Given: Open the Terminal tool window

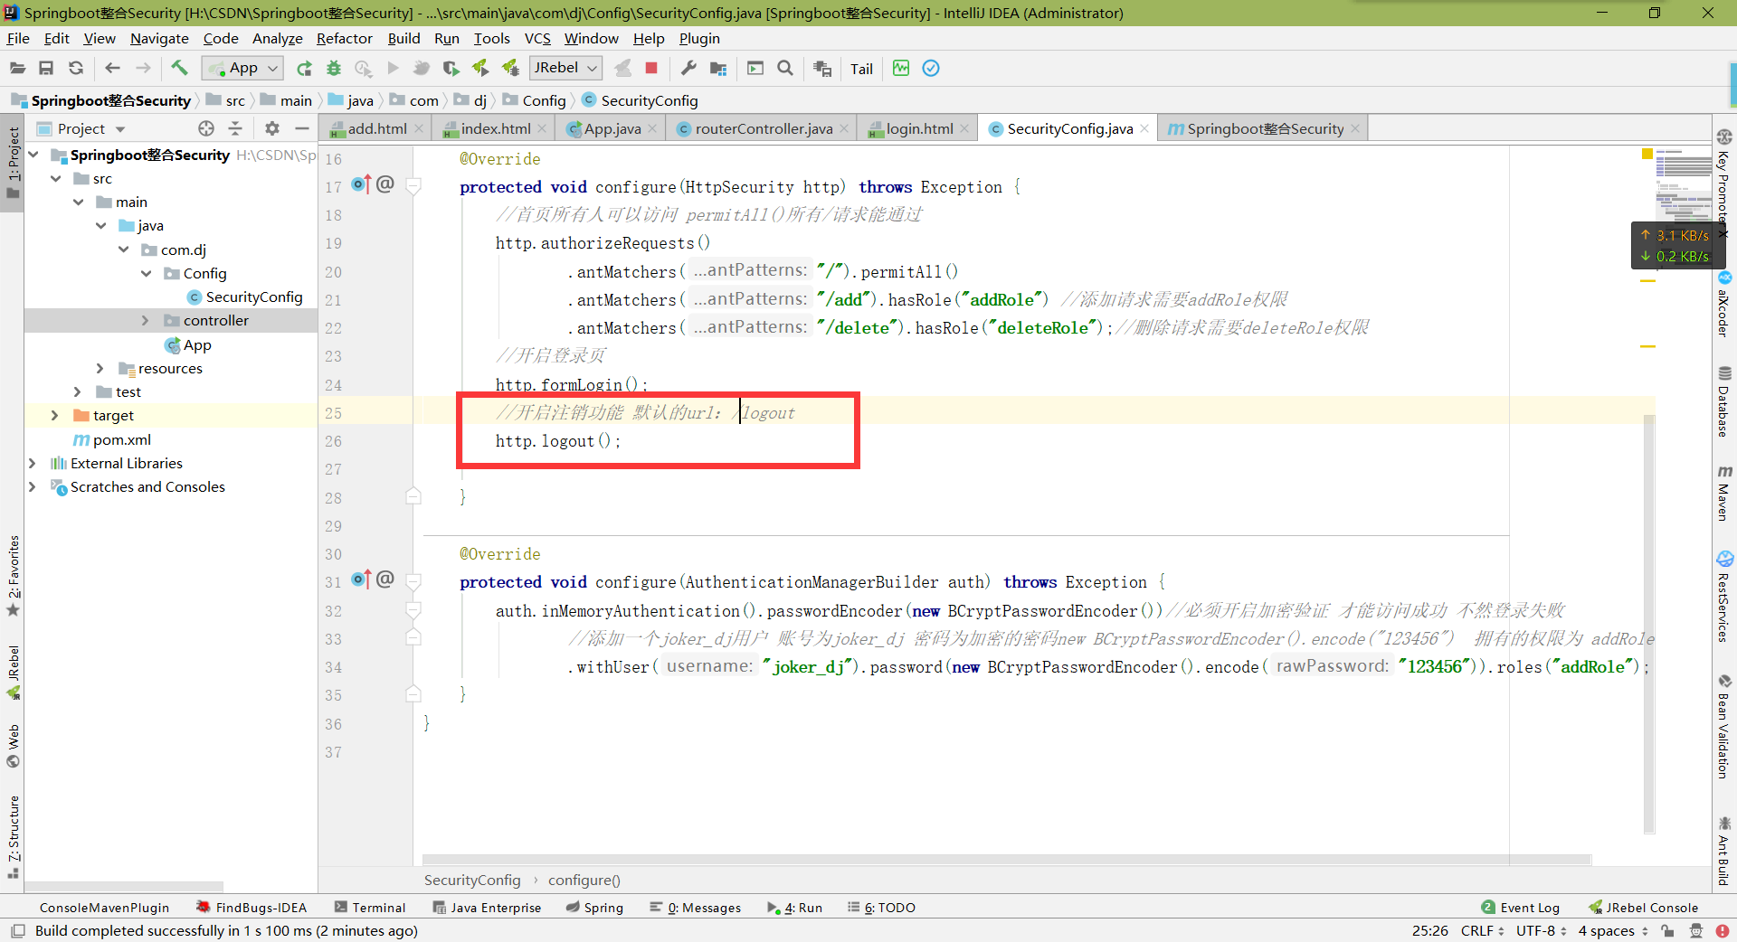Looking at the screenshot, I should [370, 908].
